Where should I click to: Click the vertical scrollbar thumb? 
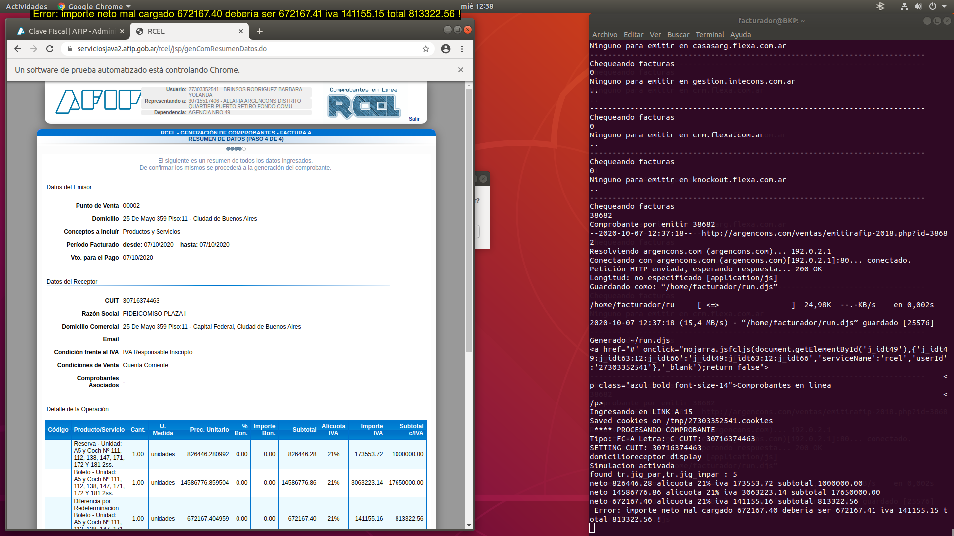469,221
